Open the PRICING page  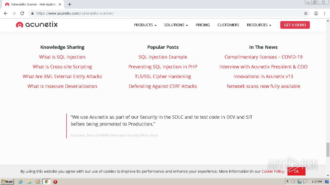pos(203,25)
